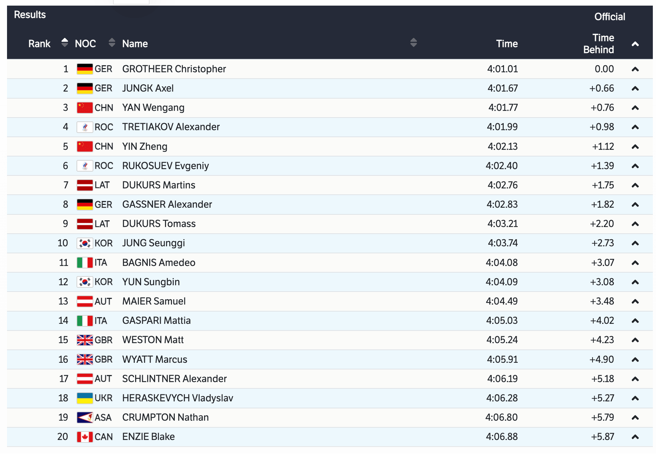Collapse all rows using header chevron
This screenshot has height=454, width=656.
click(635, 44)
